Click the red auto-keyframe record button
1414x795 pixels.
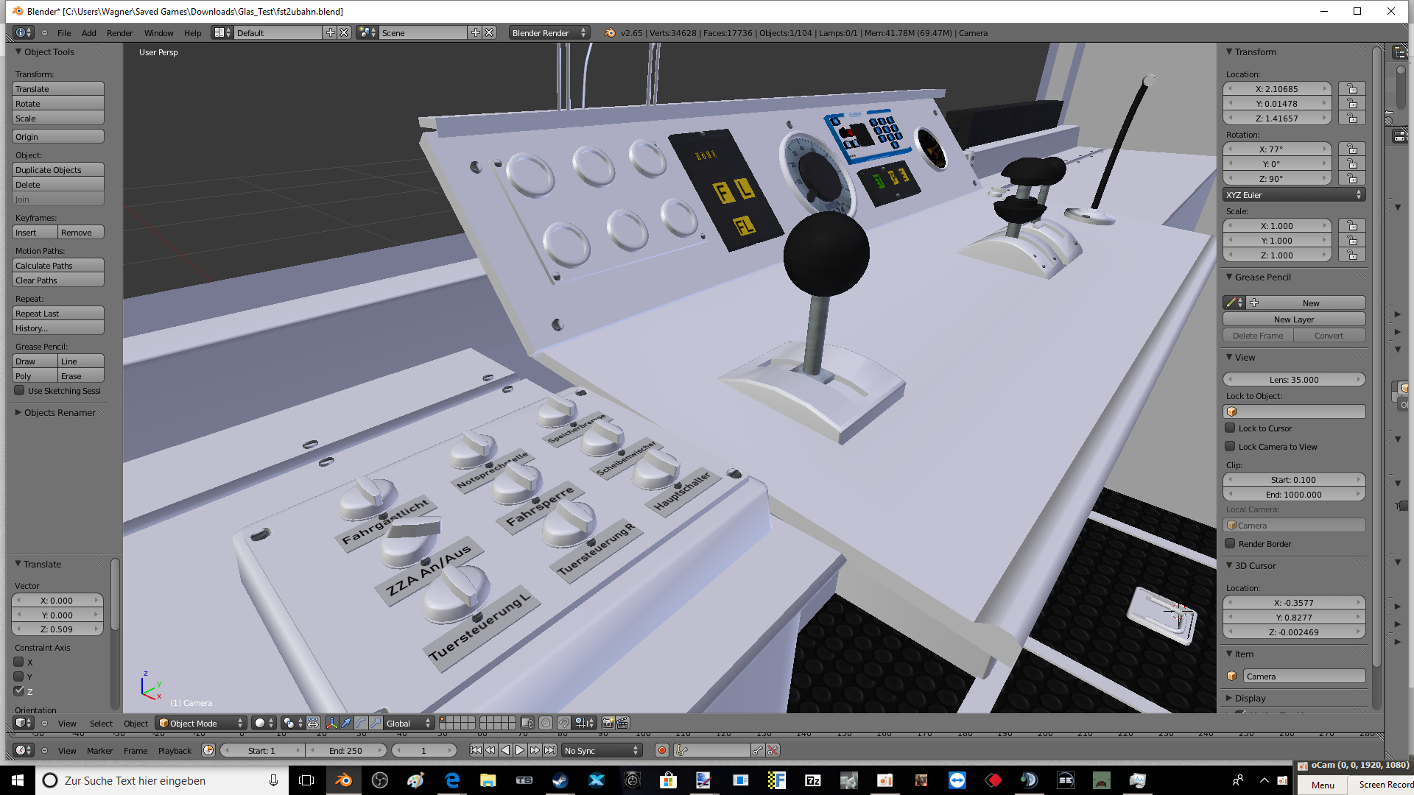[x=661, y=750]
